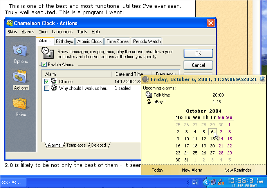Select the Actions folder icon

coord(21,77)
